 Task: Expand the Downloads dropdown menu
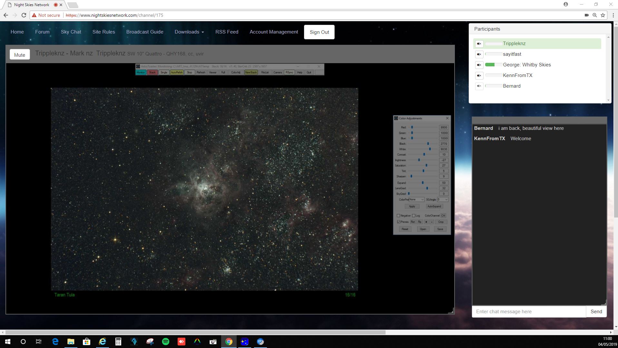click(x=189, y=32)
